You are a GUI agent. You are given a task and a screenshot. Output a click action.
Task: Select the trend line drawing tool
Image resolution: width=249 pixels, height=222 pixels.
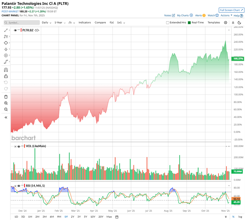coord(6,30)
